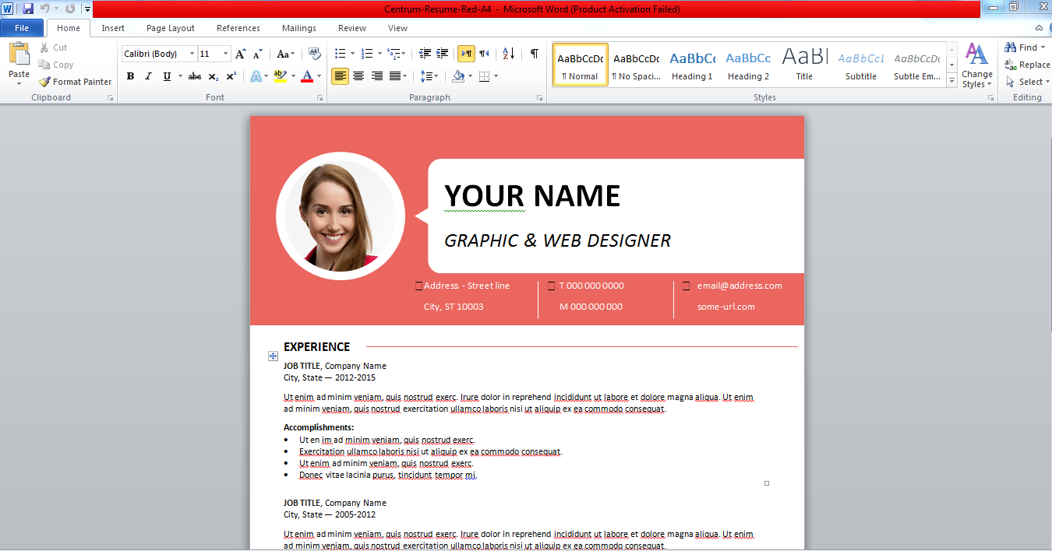1052x551 pixels.
Task: Customize Quick Access Toolbar dropdown
Action: click(x=87, y=9)
